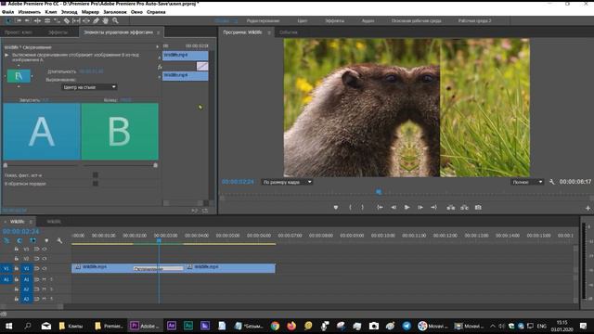This screenshot has height=334, width=594.
Task: Open the button editor plus icon
Action: coord(588,208)
